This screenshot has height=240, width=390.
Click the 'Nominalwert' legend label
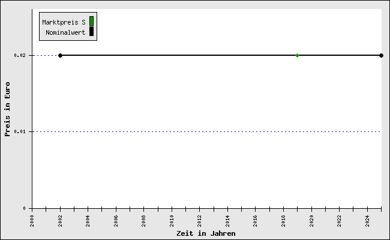65,32
